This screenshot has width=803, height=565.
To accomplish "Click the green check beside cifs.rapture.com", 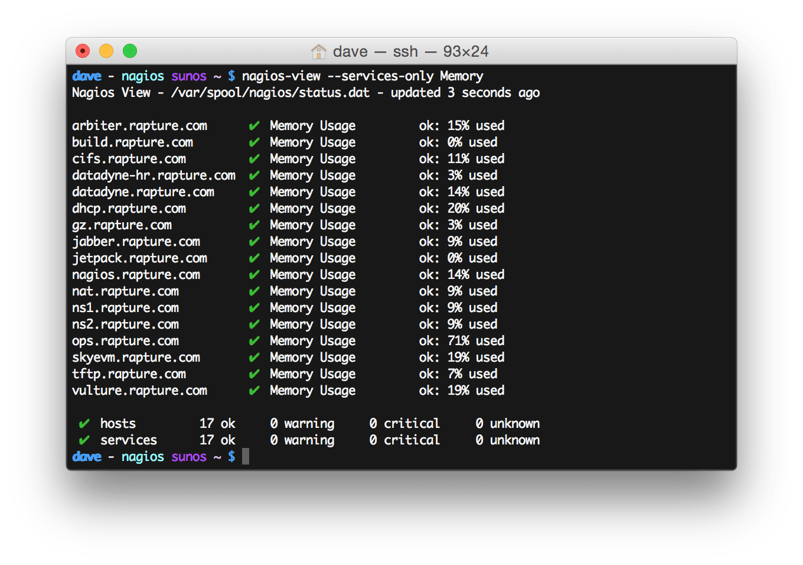I will click(254, 159).
